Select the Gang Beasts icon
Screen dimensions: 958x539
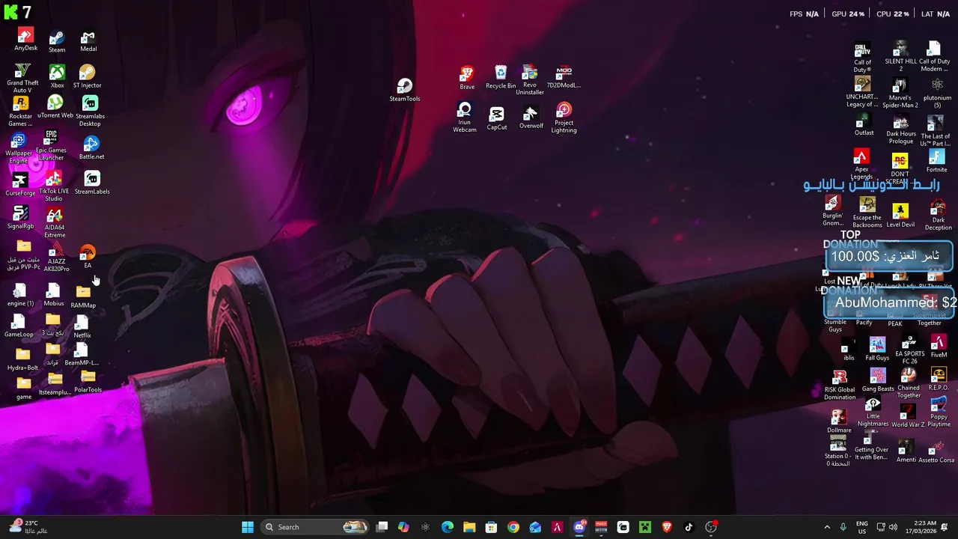(x=878, y=380)
